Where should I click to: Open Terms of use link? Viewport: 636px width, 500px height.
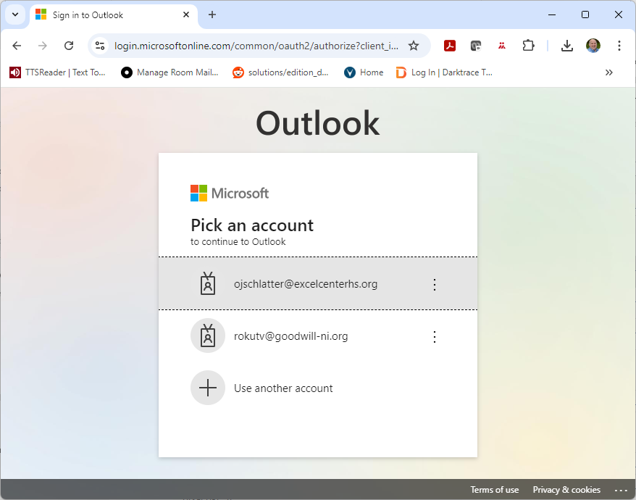coord(495,489)
